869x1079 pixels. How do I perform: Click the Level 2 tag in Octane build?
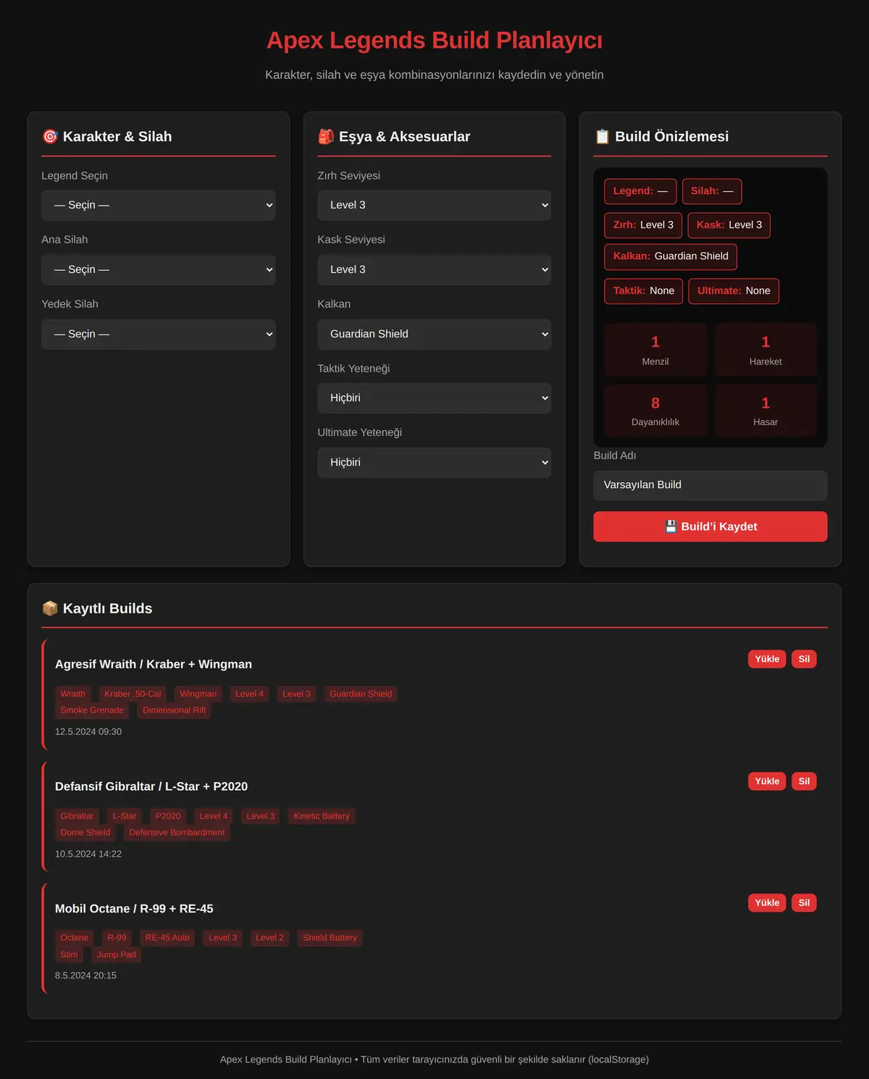[269, 938]
